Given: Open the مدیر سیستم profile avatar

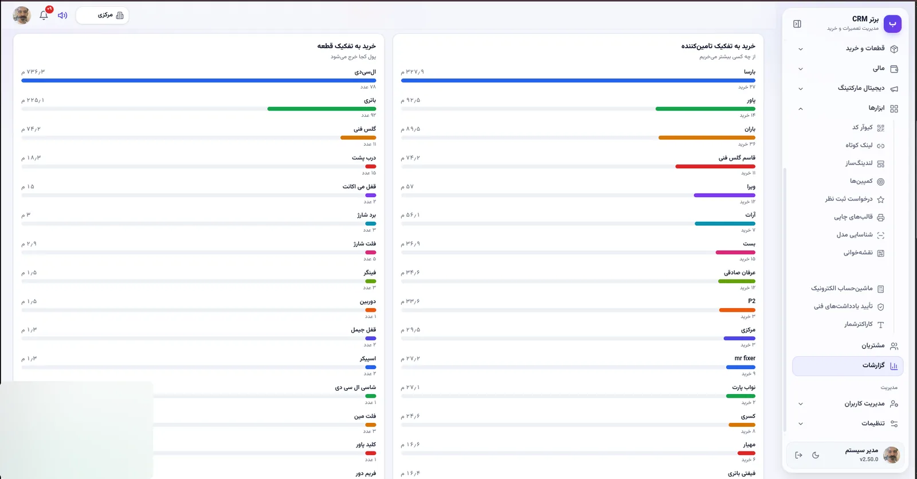Looking at the screenshot, I should tap(891, 456).
